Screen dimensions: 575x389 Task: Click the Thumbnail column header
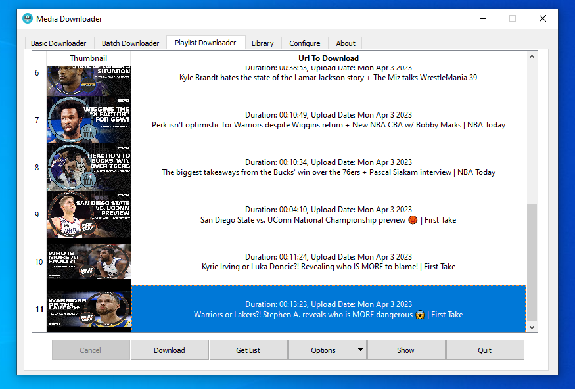(88, 58)
